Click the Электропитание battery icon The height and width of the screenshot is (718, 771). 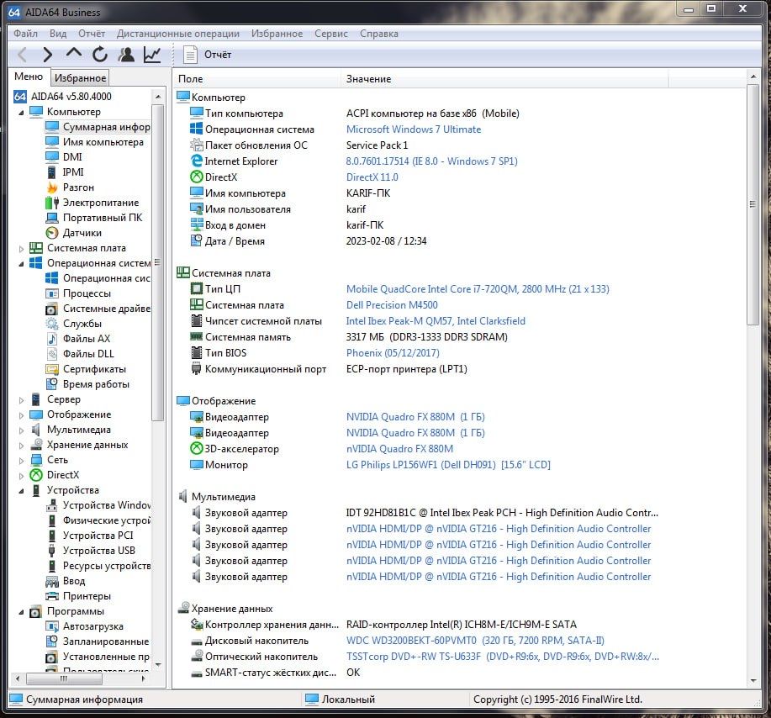tap(51, 203)
